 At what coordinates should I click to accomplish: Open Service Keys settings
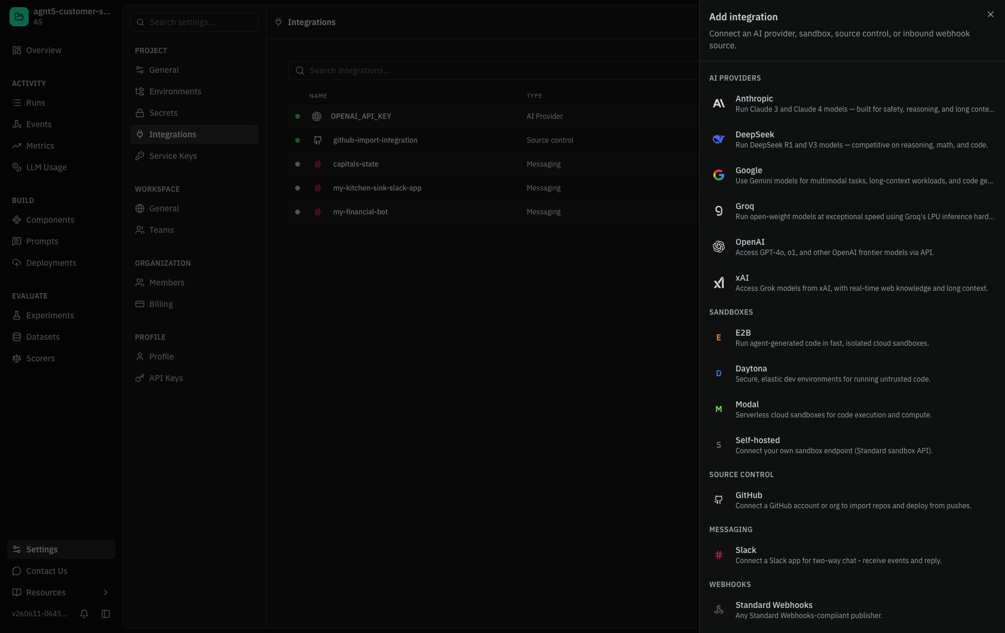194,156
